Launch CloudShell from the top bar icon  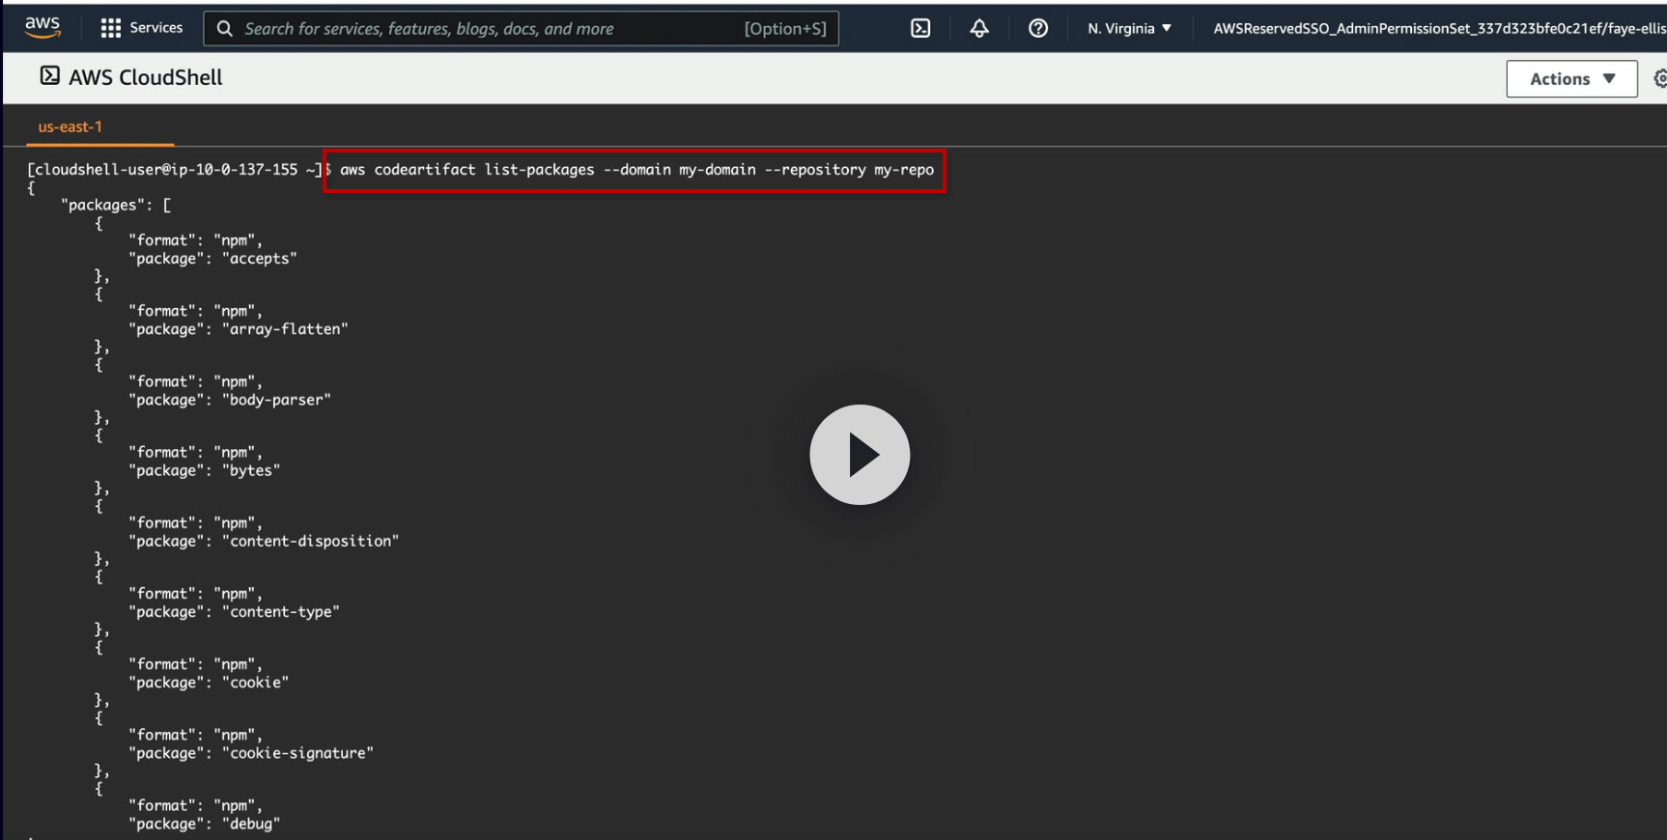pos(920,28)
